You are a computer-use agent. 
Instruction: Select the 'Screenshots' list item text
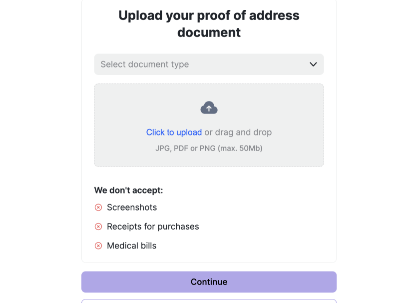(132, 207)
